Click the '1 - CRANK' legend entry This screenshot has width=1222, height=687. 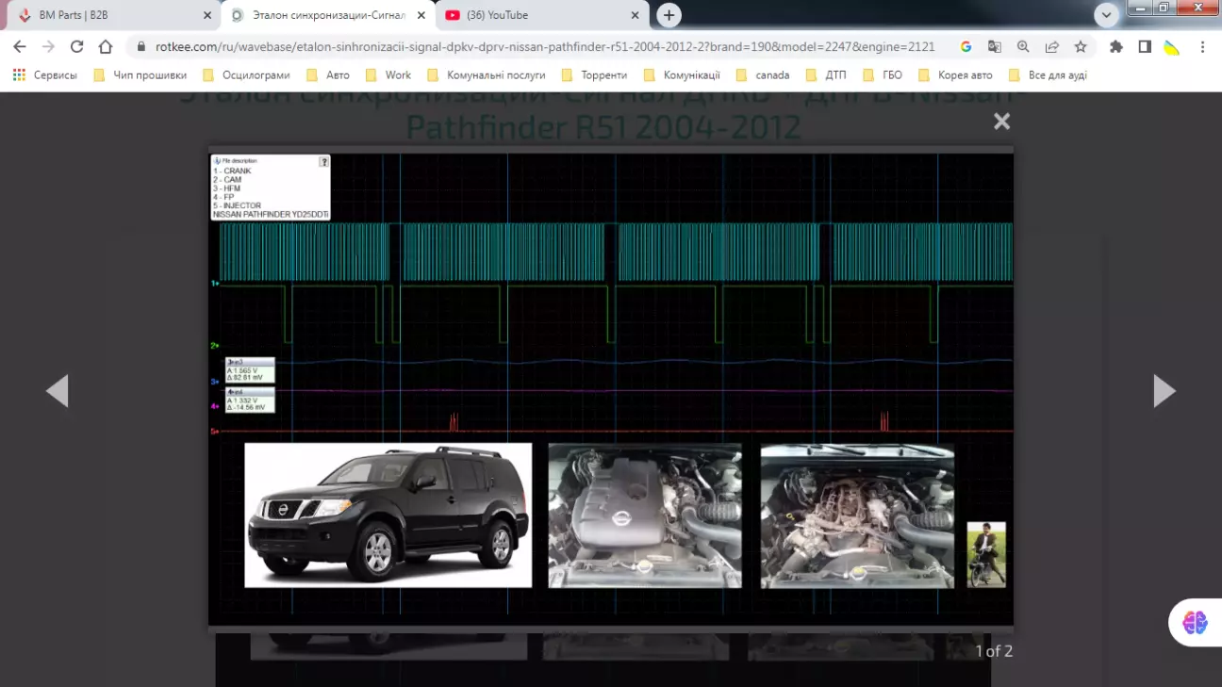[x=232, y=172]
